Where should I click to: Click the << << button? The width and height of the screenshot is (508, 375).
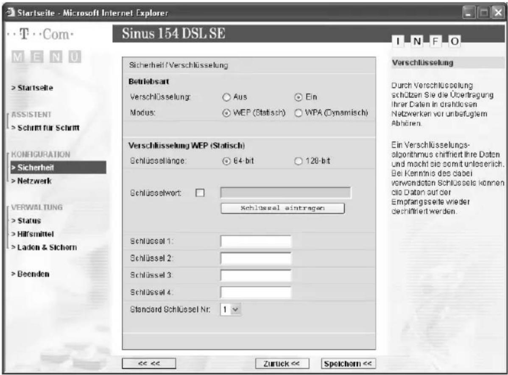(149, 364)
